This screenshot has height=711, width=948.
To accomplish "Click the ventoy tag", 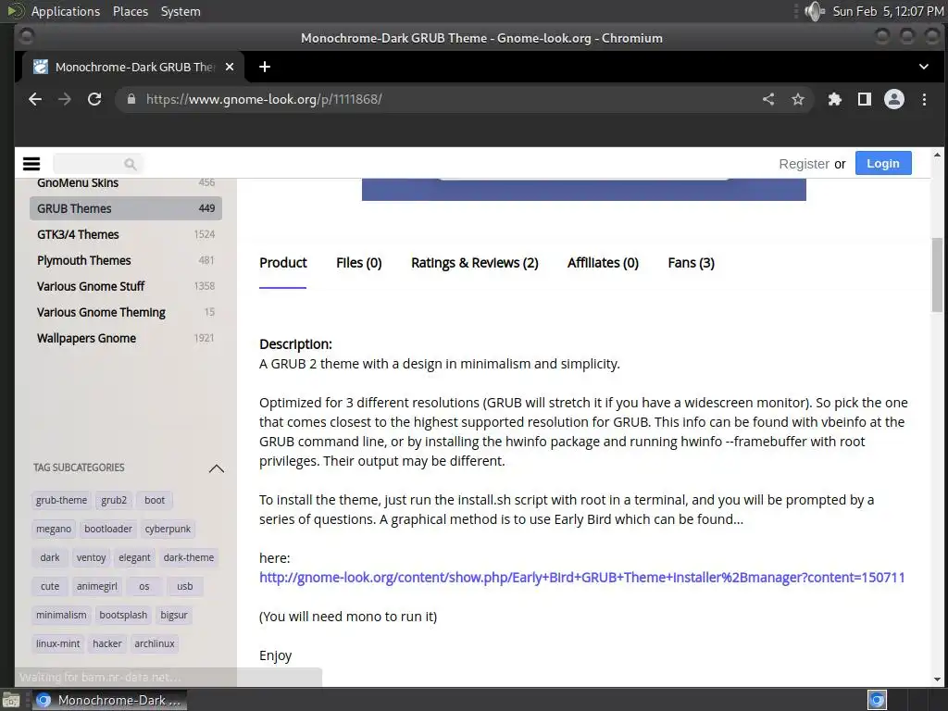I will [91, 557].
